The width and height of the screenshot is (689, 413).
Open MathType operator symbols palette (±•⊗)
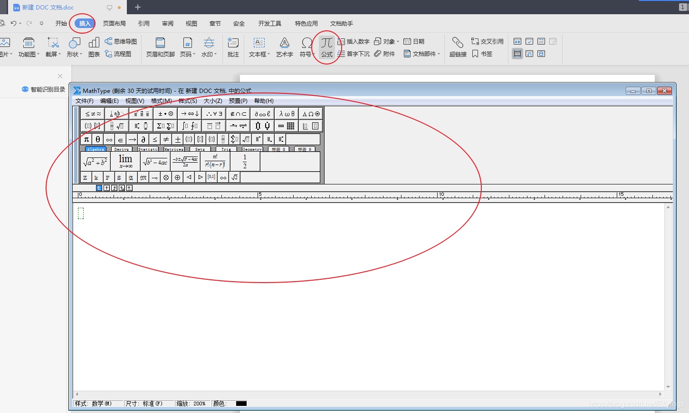[x=165, y=114]
